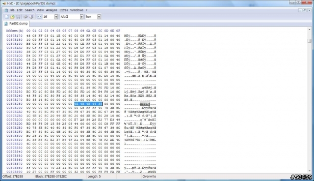Click offset row 0037B2C0
The image size is (314, 181).
click(x=14, y=120)
